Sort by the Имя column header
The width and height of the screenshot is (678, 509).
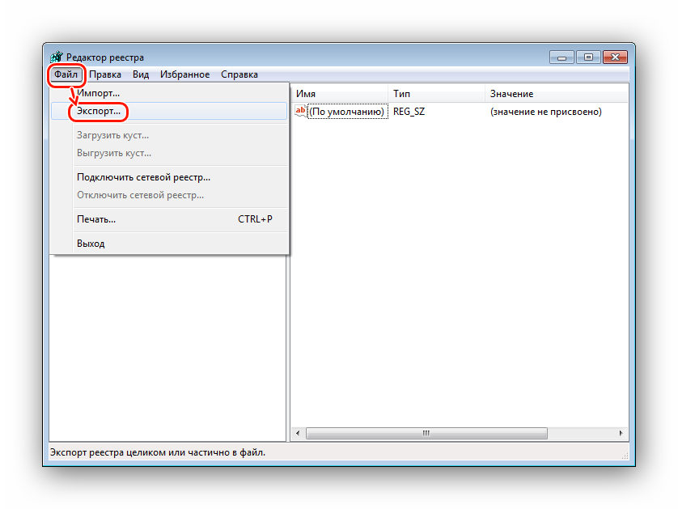point(338,94)
